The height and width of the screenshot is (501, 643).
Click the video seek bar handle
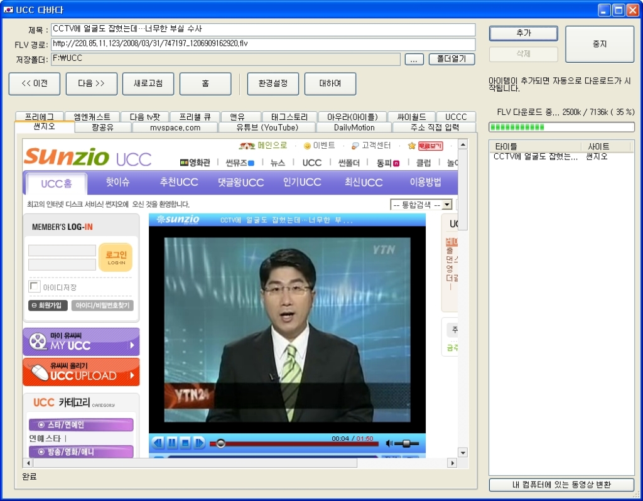(220, 443)
